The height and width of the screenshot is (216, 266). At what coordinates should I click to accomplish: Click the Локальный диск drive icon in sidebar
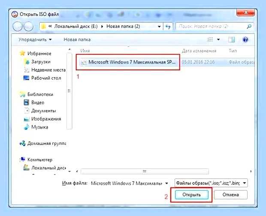point(26,168)
